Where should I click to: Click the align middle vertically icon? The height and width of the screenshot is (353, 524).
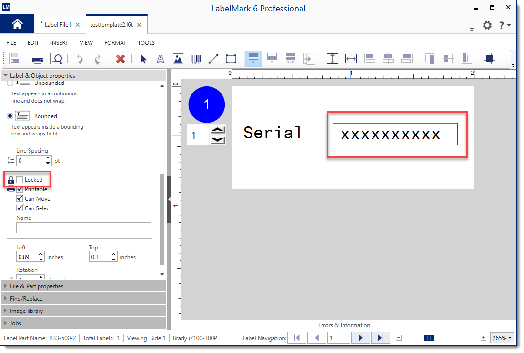click(448, 59)
